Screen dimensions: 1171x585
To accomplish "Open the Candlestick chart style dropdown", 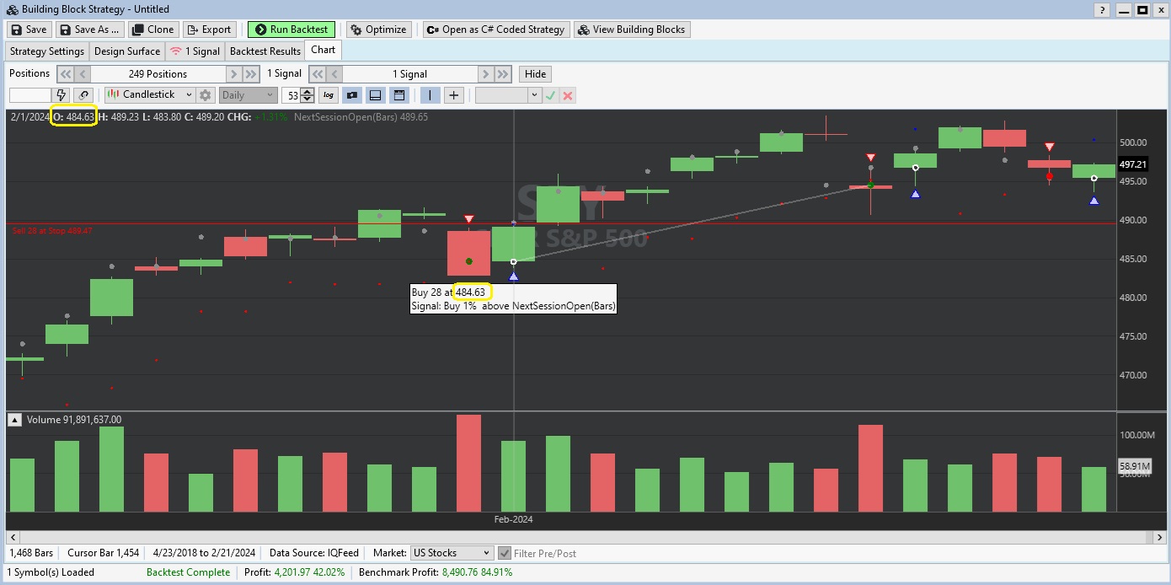I will coord(150,95).
